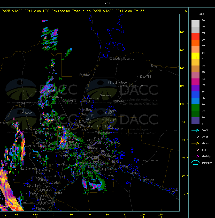
Task: Click the Encon map label
Action: 155,66
